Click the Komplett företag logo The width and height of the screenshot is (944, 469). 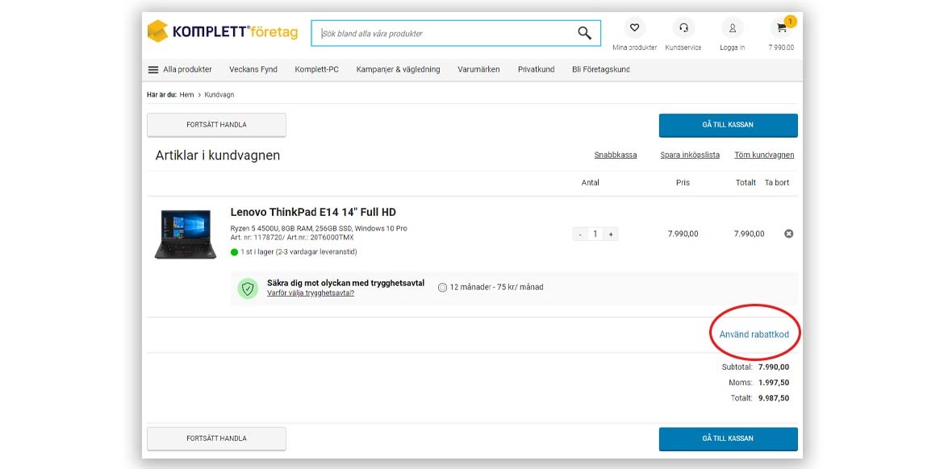pyautogui.click(x=222, y=32)
